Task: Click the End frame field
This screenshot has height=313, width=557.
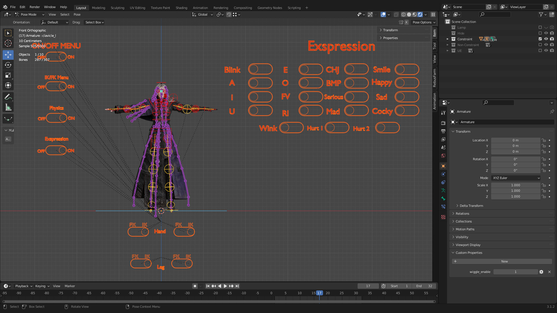Action: click(x=424, y=286)
